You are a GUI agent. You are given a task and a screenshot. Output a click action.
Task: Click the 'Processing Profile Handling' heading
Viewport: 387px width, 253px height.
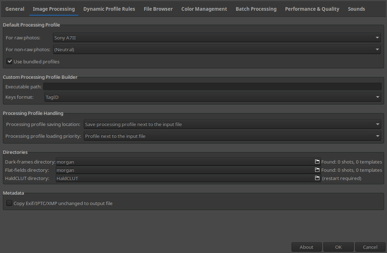tap(33, 113)
